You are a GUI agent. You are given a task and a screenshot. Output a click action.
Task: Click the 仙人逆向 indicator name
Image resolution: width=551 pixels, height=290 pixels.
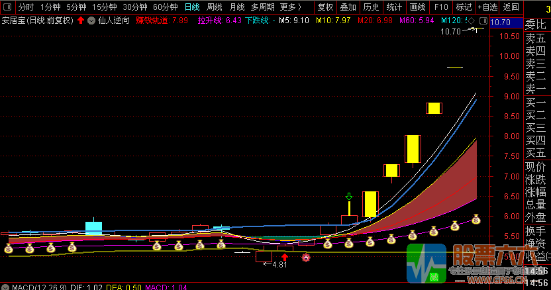[113, 21]
